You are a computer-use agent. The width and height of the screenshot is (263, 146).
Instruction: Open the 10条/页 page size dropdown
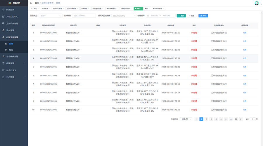pyautogui.click(x=186, y=119)
